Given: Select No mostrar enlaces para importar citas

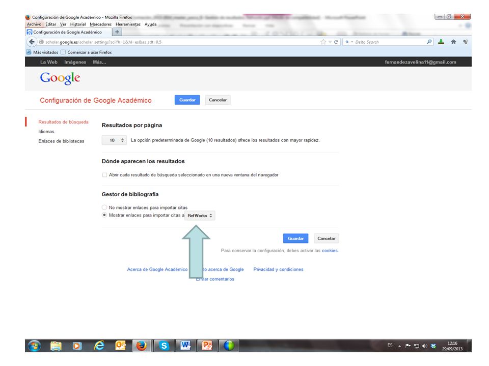Looking at the screenshot, I should click(104, 207).
